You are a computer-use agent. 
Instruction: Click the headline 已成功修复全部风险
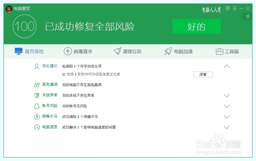(x=90, y=26)
